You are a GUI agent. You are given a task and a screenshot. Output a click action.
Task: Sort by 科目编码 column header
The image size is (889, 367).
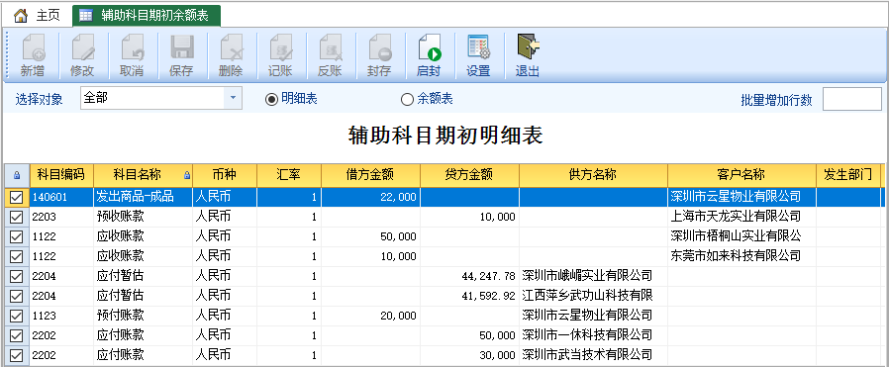(x=61, y=175)
